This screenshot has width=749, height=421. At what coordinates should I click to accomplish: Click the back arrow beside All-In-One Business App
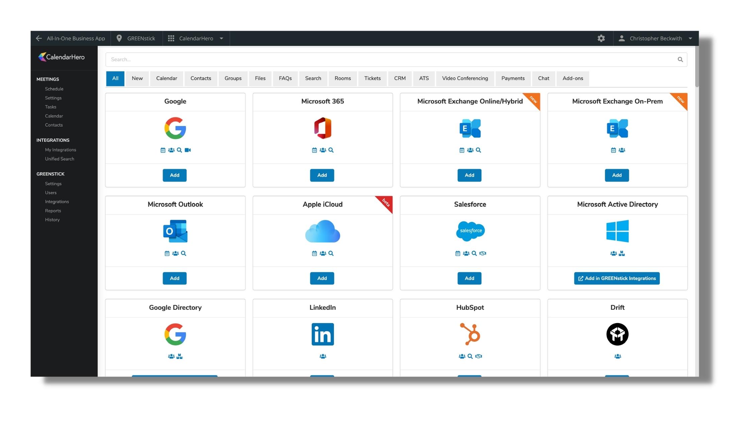click(x=39, y=38)
